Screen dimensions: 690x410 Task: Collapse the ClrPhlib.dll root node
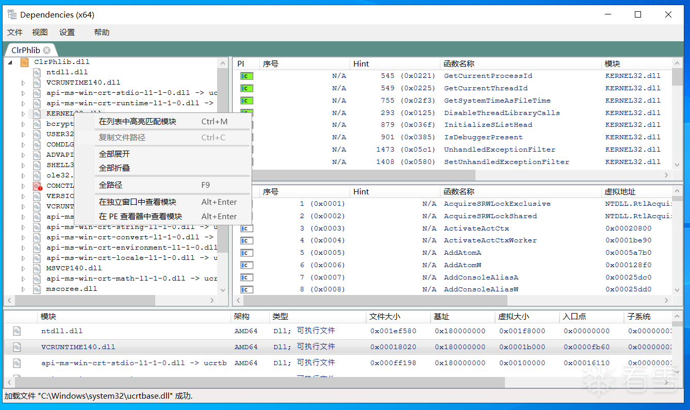pyautogui.click(x=10, y=62)
